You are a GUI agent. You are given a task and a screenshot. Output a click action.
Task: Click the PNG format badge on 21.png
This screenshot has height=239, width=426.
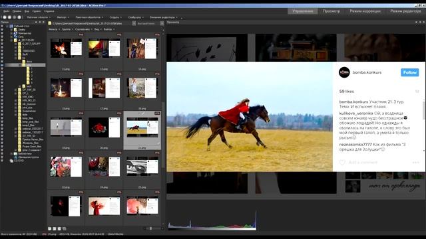click(157, 114)
